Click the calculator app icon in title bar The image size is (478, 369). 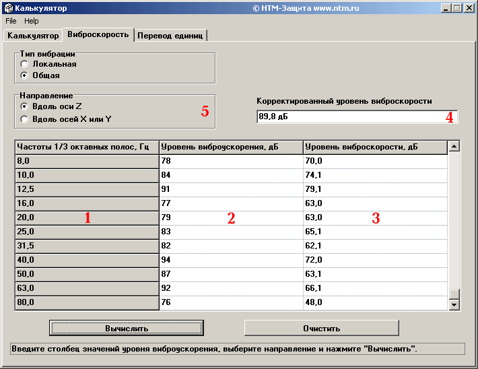click(9, 8)
